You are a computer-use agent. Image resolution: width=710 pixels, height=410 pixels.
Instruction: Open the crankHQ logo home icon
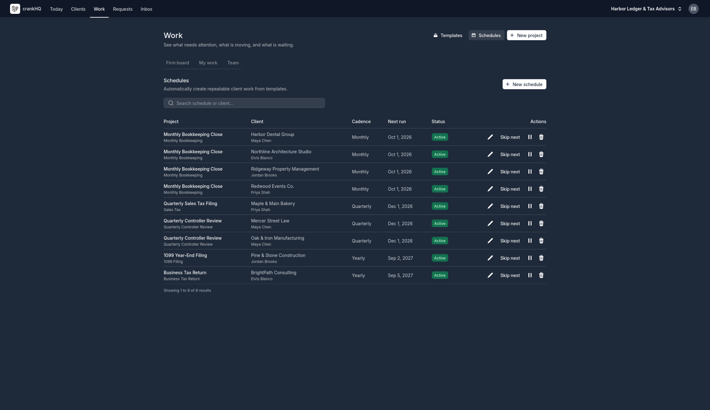point(15,9)
